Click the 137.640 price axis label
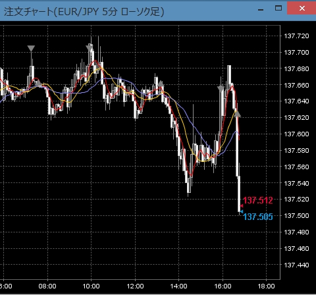 click(296, 101)
